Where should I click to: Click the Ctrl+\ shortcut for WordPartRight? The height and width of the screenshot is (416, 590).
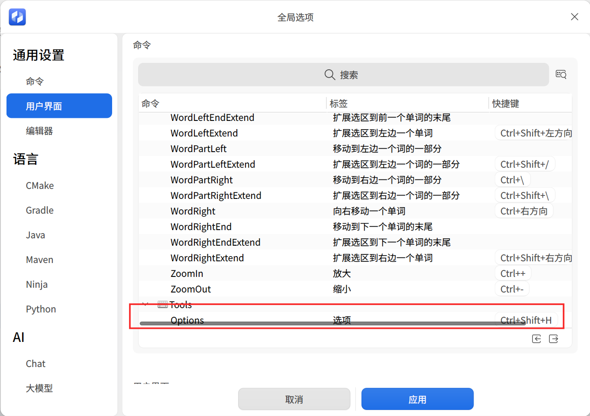512,180
